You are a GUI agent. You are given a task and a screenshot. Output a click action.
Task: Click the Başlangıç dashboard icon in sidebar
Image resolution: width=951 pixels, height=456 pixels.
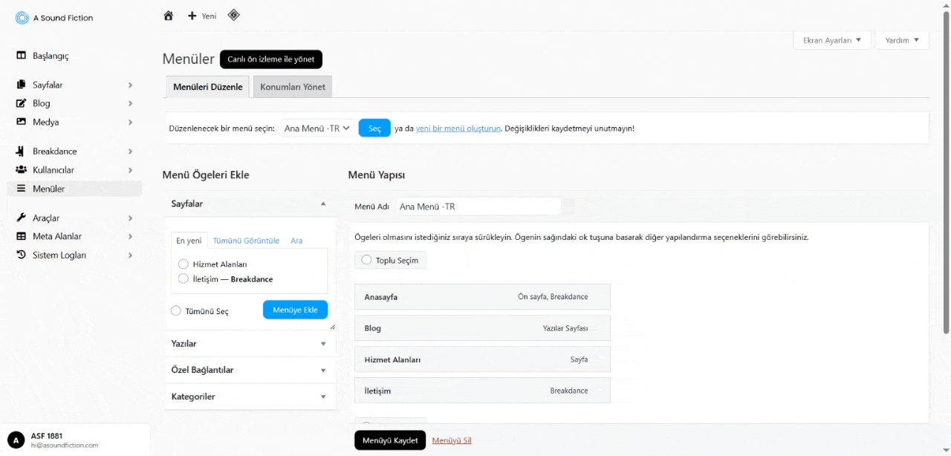click(21, 56)
